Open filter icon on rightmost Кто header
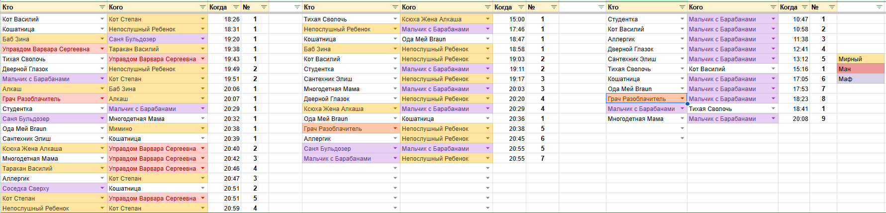Screen dimensions: 886x213 [682, 7]
